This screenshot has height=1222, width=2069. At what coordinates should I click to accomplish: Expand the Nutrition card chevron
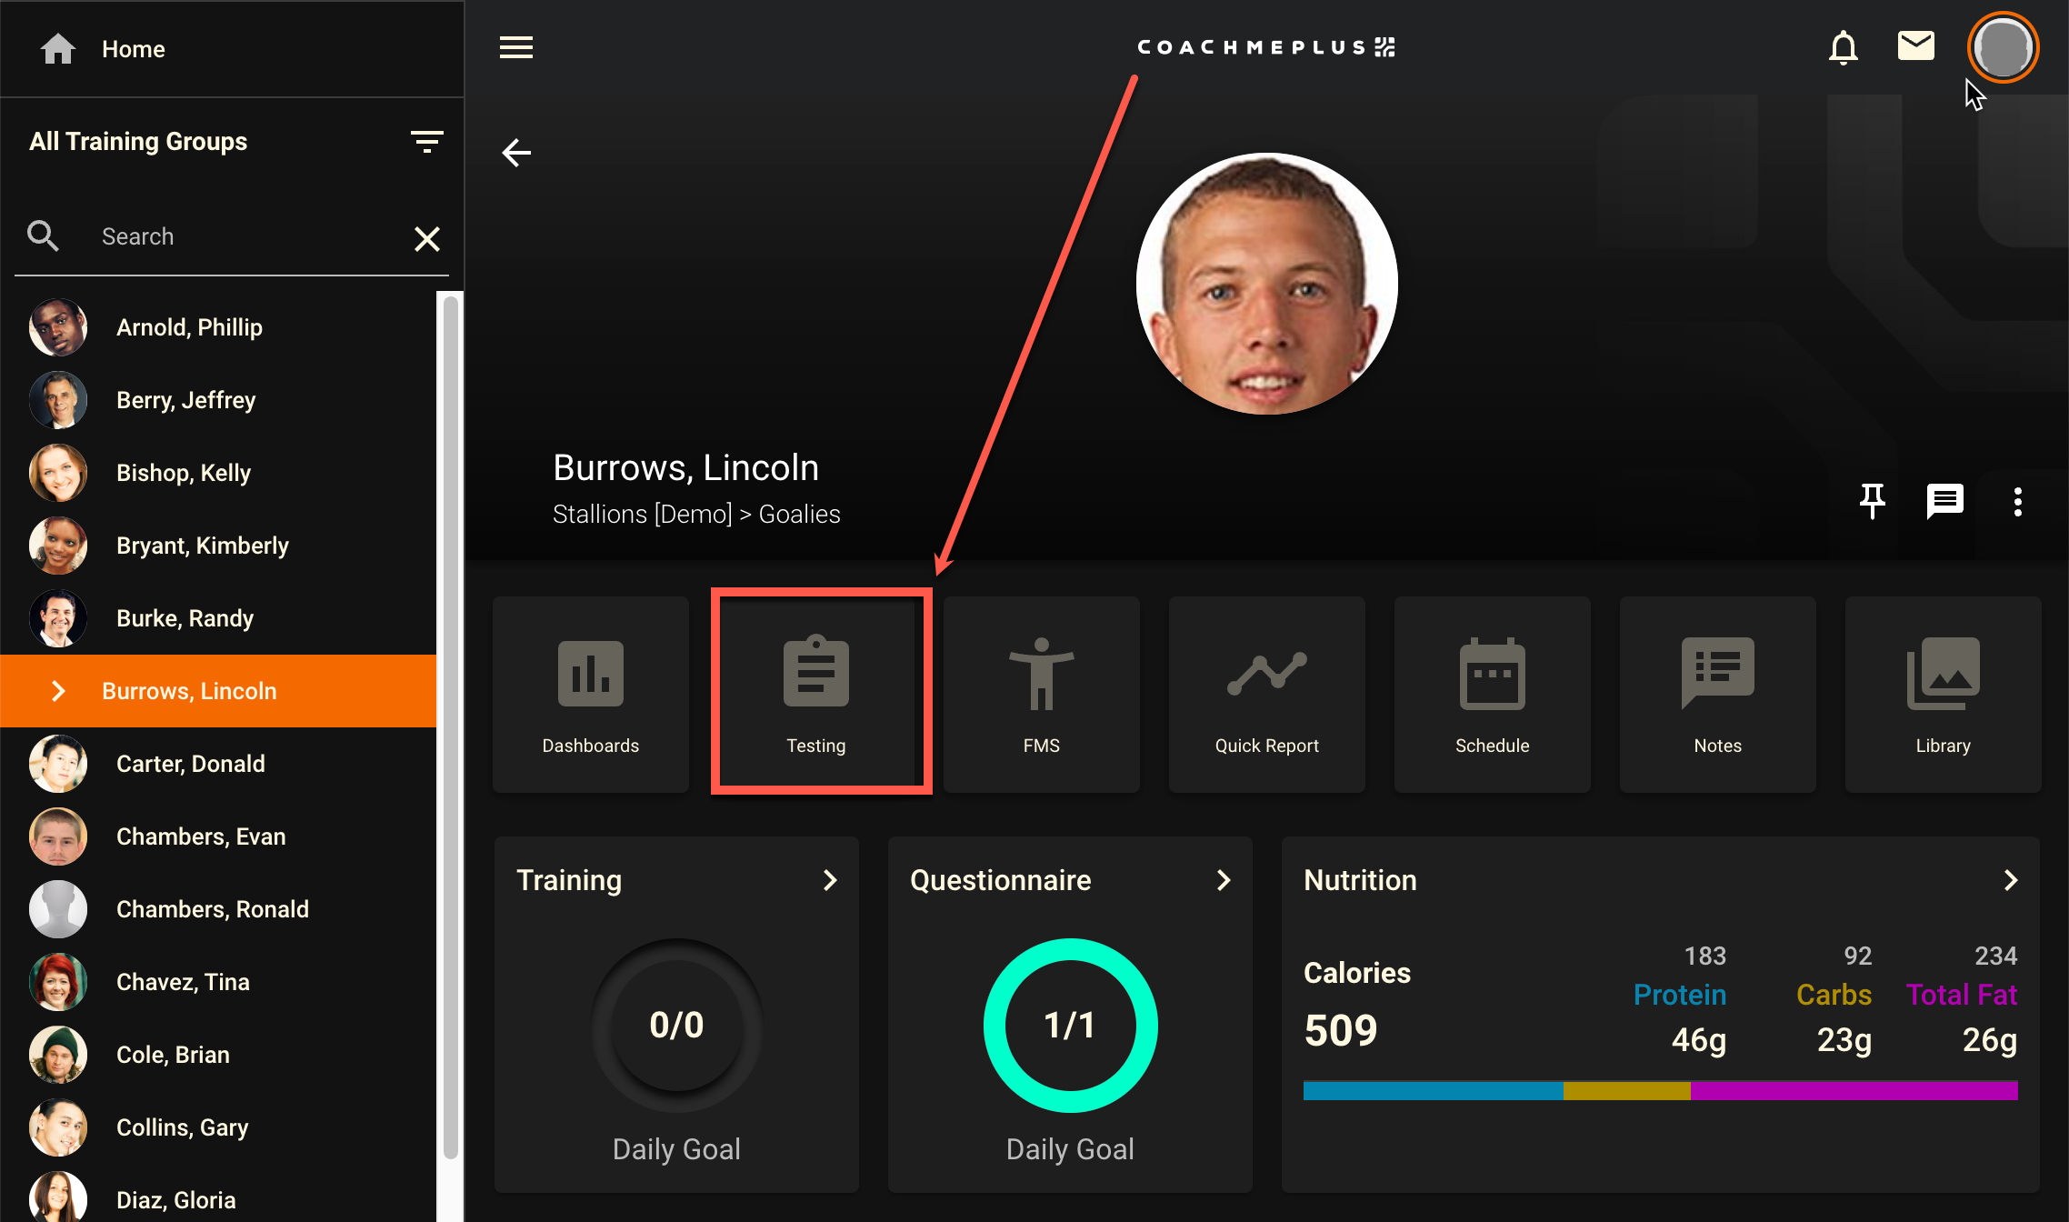pyautogui.click(x=2010, y=880)
